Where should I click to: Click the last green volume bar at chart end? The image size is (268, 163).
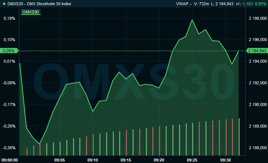tap(239, 137)
